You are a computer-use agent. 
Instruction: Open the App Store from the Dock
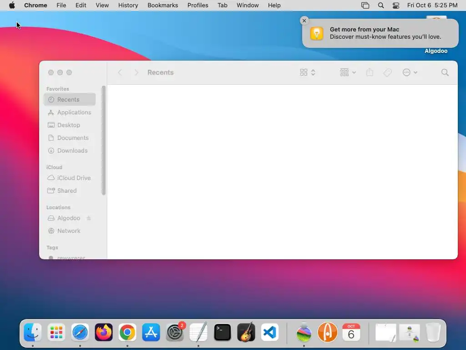coord(151,332)
